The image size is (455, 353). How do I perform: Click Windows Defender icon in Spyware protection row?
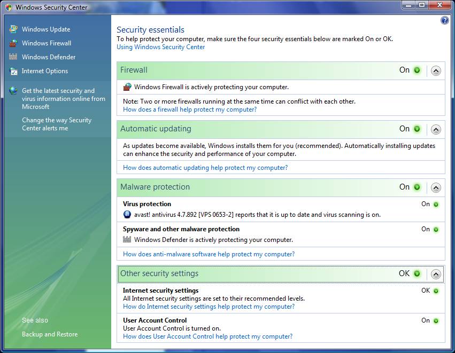point(127,240)
